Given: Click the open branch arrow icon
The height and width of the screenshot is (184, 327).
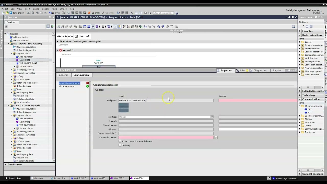Looking at the screenshot, I should (x=82, y=36).
